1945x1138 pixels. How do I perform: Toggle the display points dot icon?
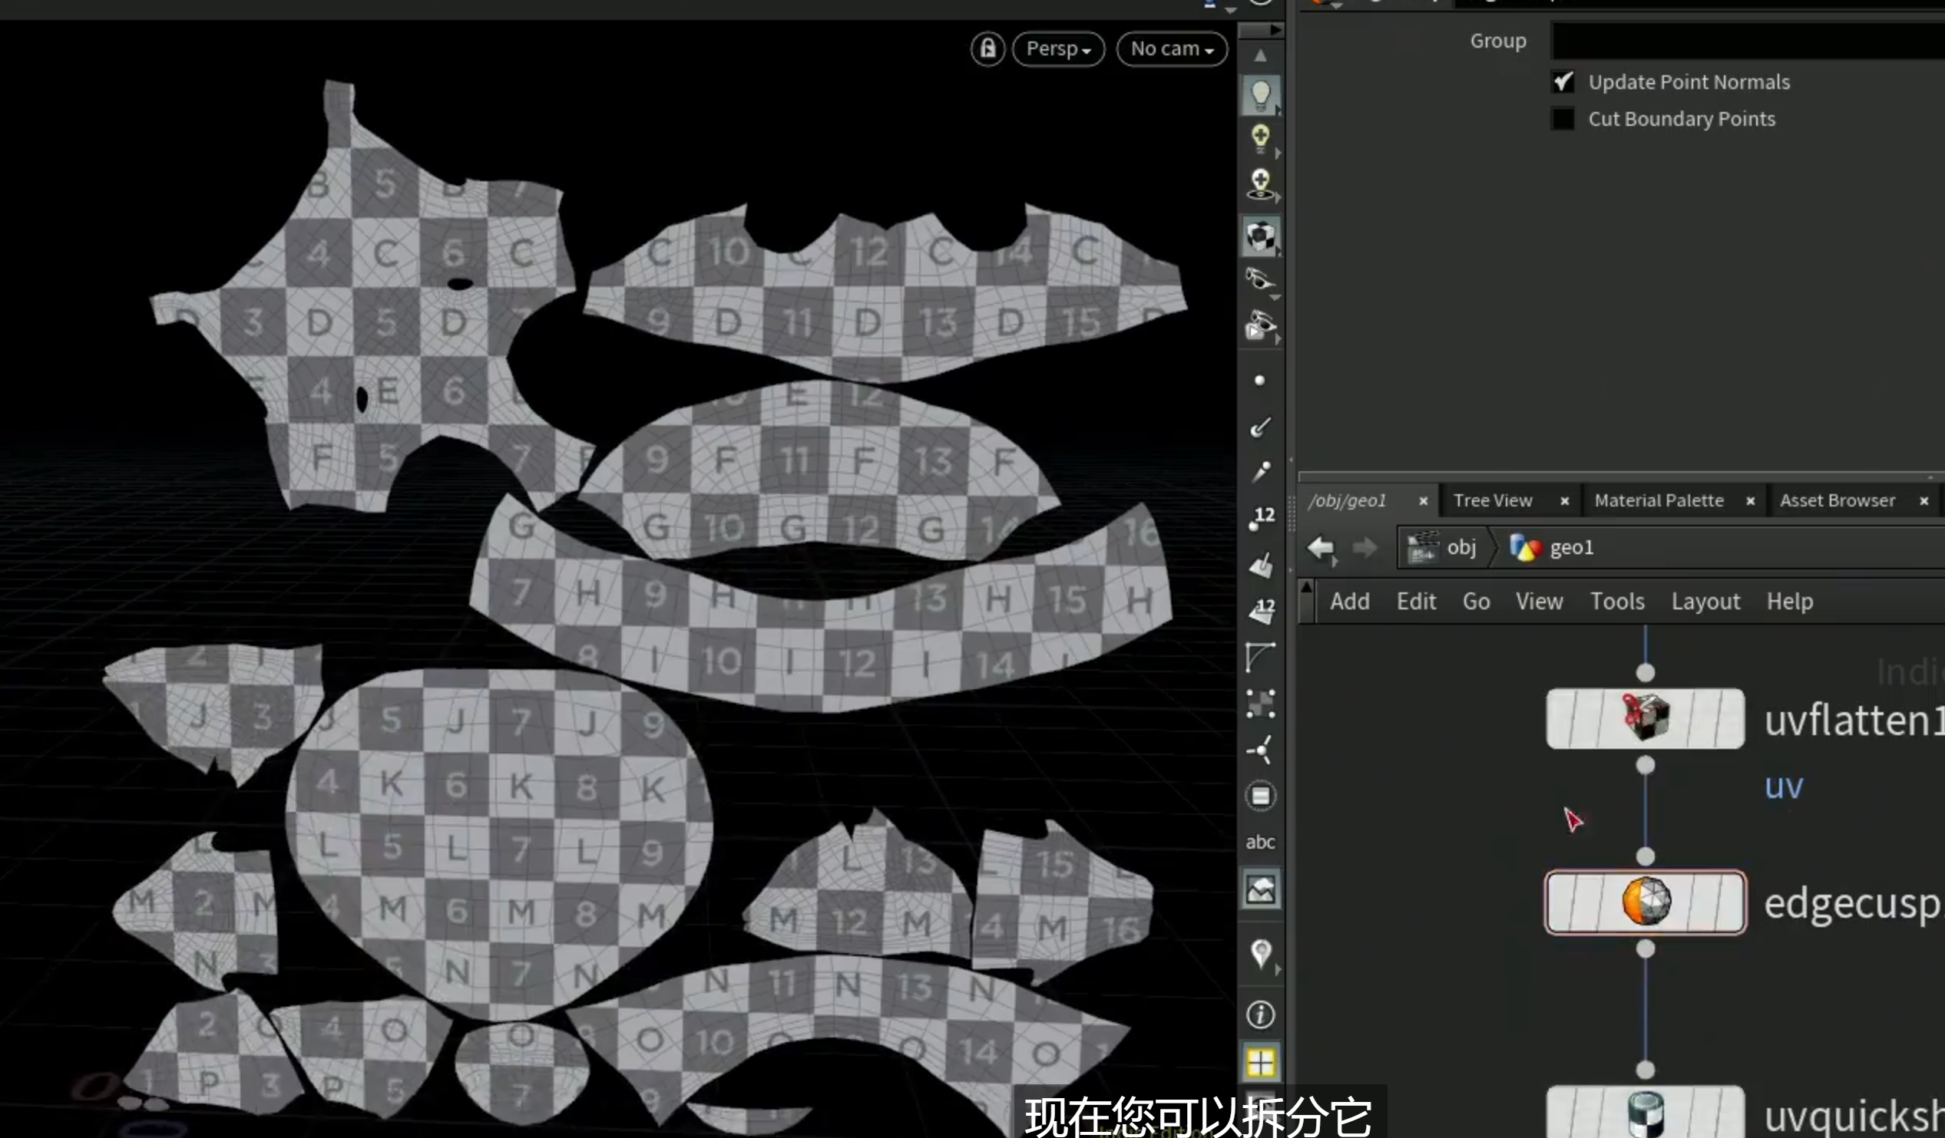1259,381
